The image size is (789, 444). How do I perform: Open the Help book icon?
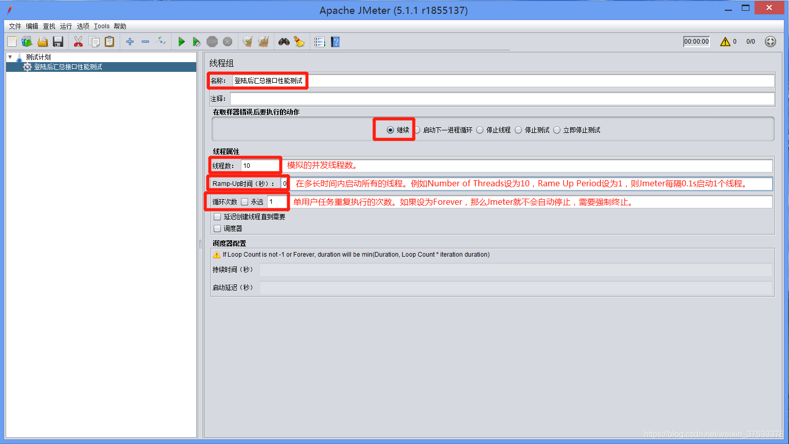(x=335, y=42)
